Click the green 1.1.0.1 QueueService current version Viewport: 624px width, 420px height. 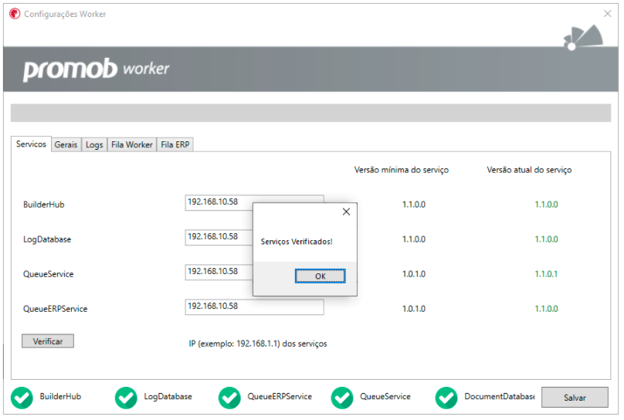pyautogui.click(x=546, y=274)
